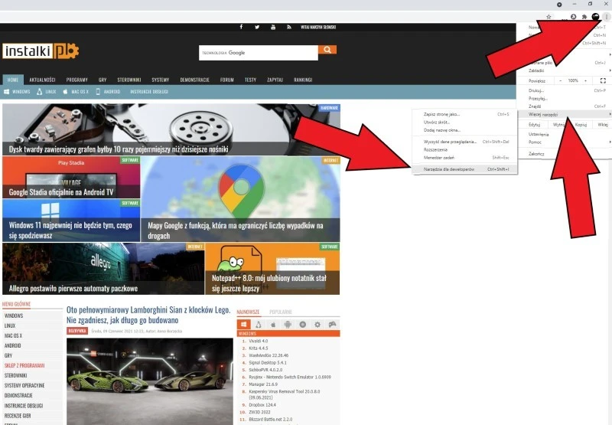612x425 pixels.
Task: Open Chrome's three-dot menu button
Action: tap(606, 16)
